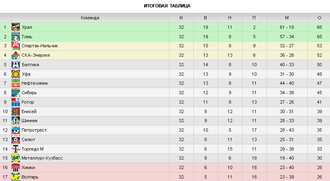The width and height of the screenshot is (330, 181).
Task: Click the Петротрест club crest
Action: [16, 130]
